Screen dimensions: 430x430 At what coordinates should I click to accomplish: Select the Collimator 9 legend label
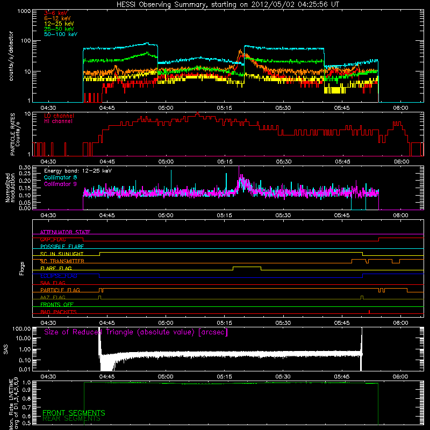[60, 184]
